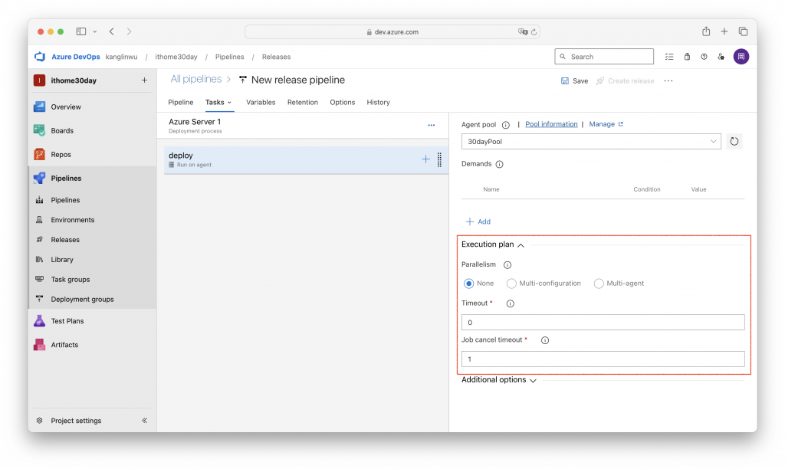Open the Overview sidebar icon
This screenshot has height=469, width=785.
pyautogui.click(x=39, y=107)
